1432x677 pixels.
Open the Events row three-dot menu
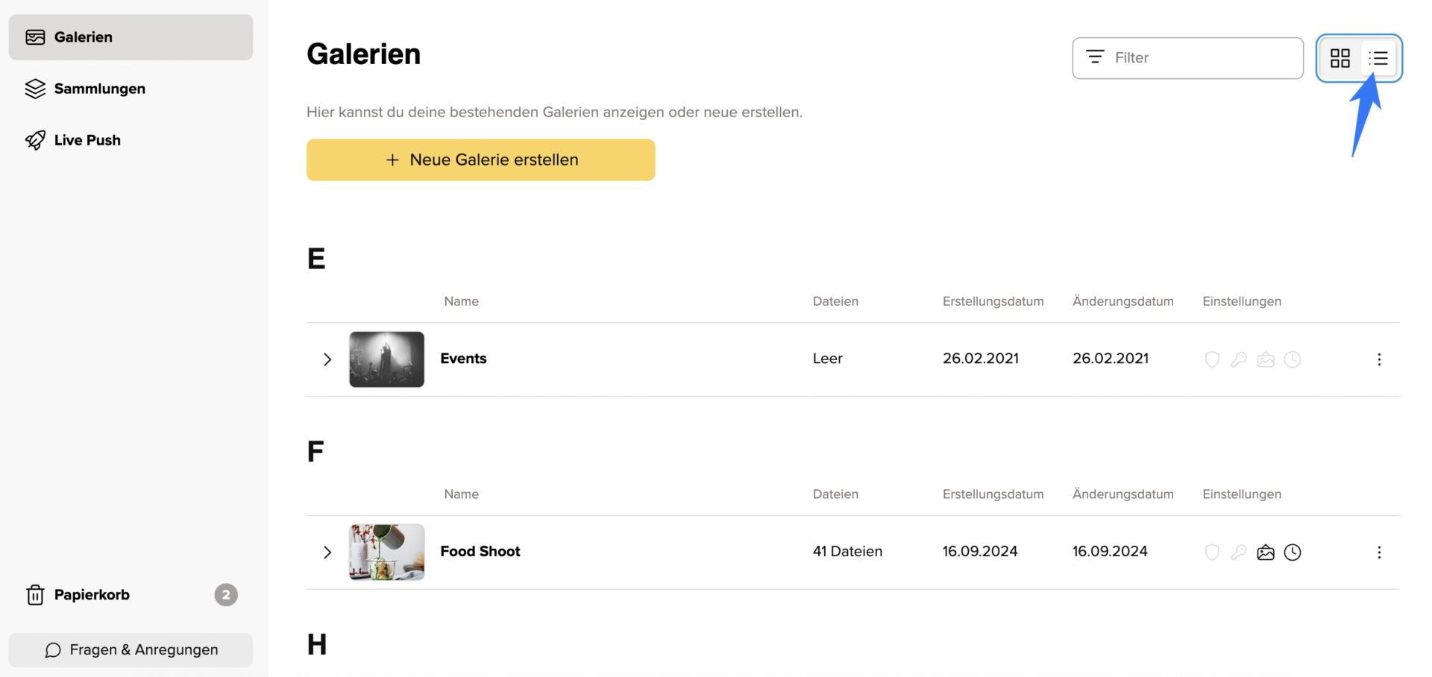tap(1379, 359)
